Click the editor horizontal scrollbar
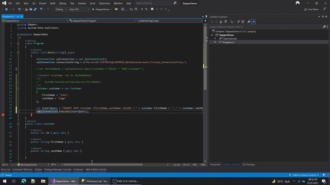 point(103,164)
